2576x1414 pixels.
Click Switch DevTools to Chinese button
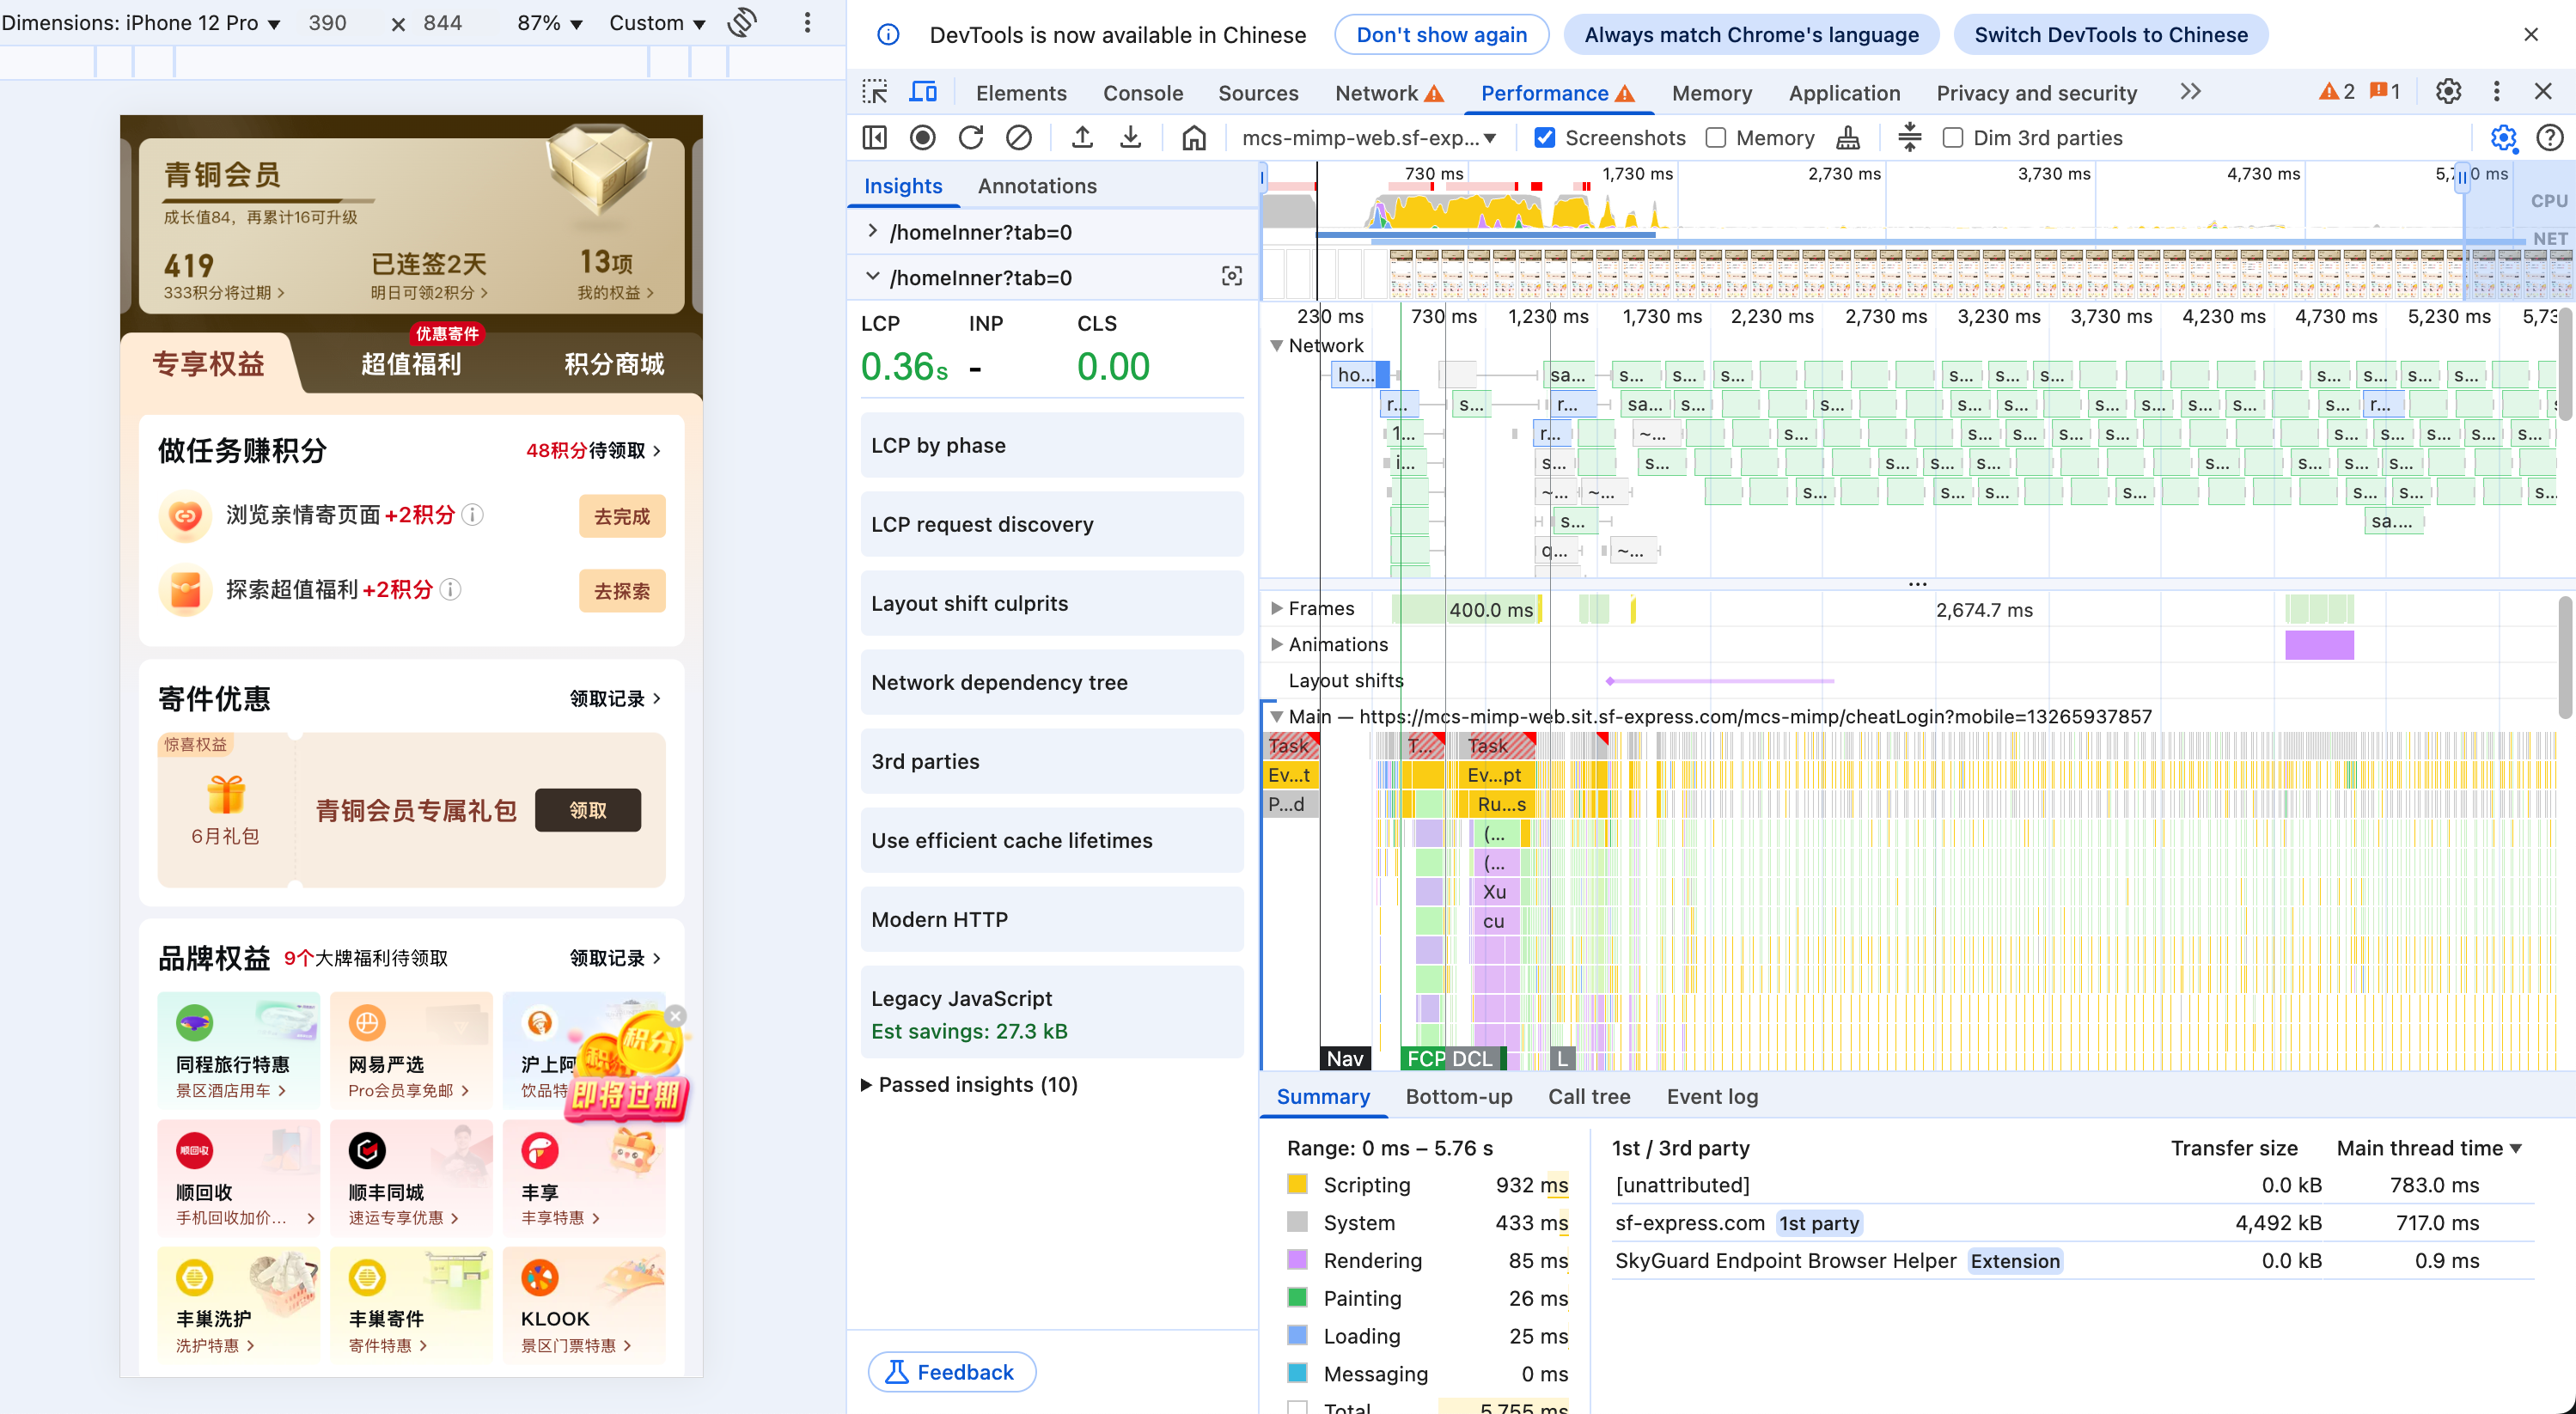(2110, 35)
